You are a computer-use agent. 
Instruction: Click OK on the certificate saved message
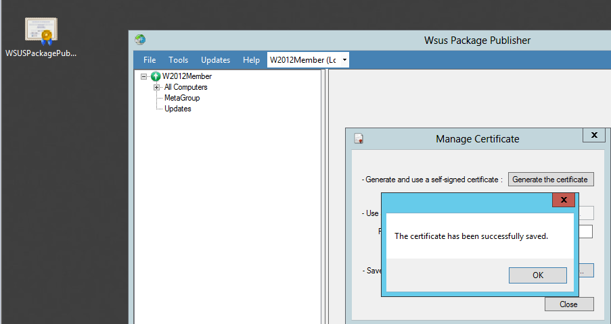(x=538, y=275)
